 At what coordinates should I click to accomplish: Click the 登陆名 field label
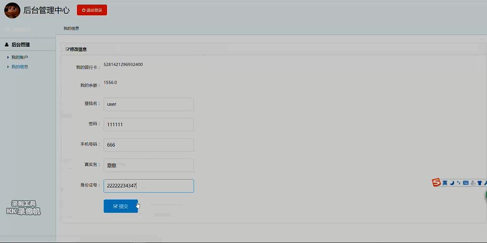coord(92,103)
